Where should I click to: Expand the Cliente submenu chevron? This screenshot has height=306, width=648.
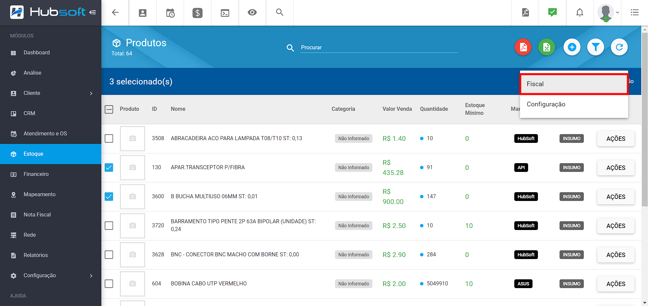(91, 93)
